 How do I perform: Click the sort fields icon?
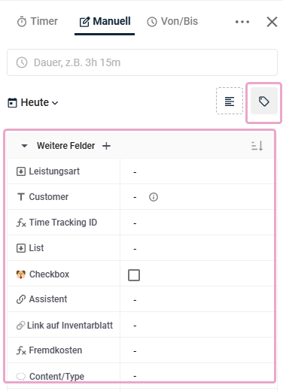pyautogui.click(x=257, y=146)
